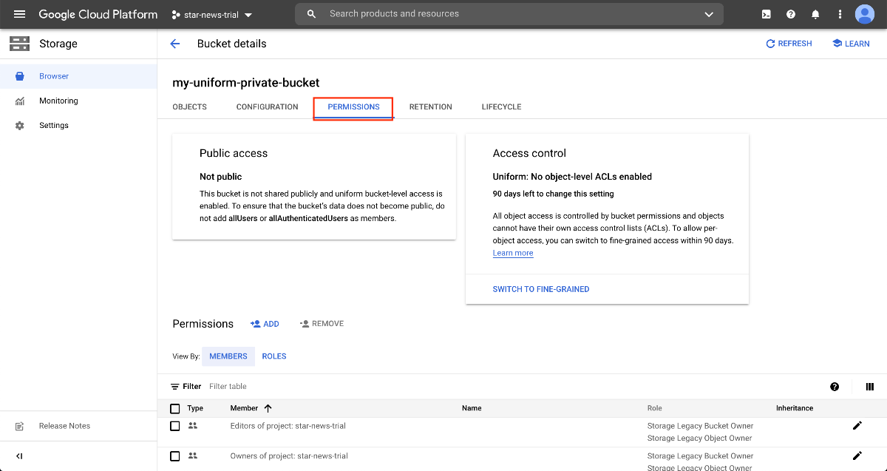
Task: Edit the Owners of project row permissions
Action: coord(857,455)
